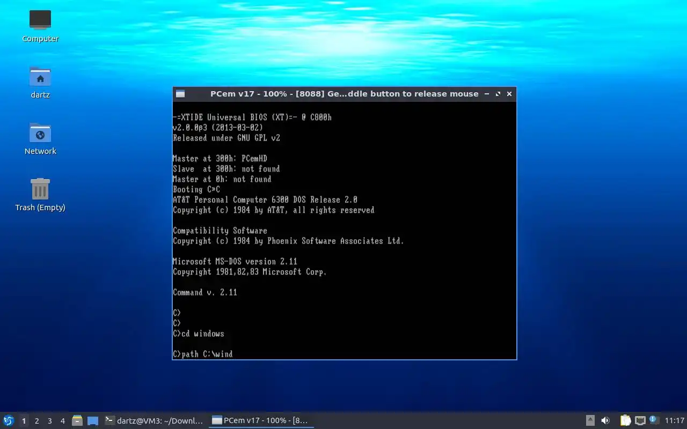Close the PCem window

[x=509, y=94]
